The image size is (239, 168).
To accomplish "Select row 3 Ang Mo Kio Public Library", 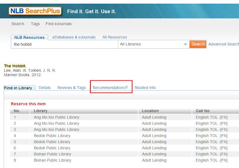I will 56,130.
